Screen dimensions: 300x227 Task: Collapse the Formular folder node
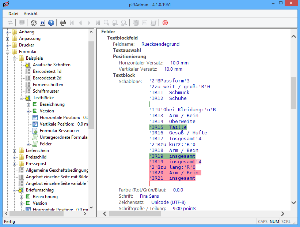[x=8, y=52]
